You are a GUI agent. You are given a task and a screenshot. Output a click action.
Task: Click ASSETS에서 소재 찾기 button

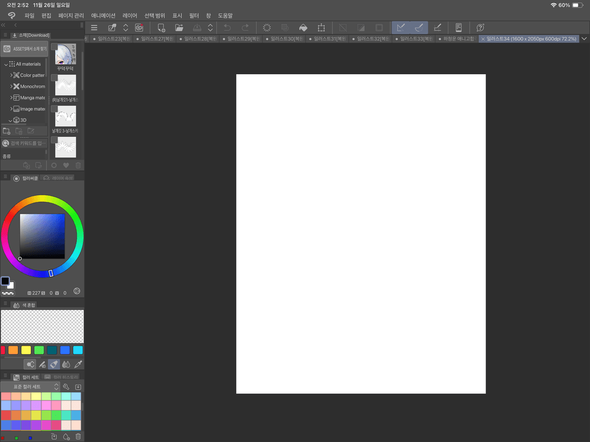[25, 48]
